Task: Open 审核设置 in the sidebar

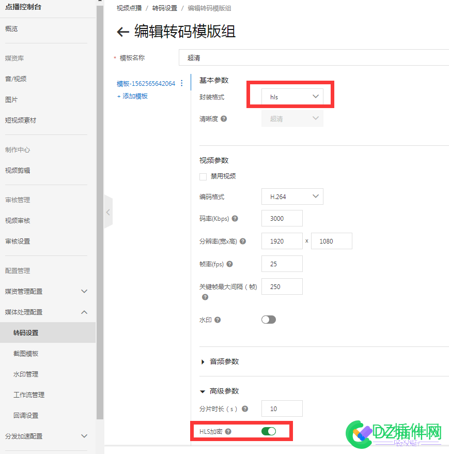Action: pyautogui.click(x=18, y=241)
